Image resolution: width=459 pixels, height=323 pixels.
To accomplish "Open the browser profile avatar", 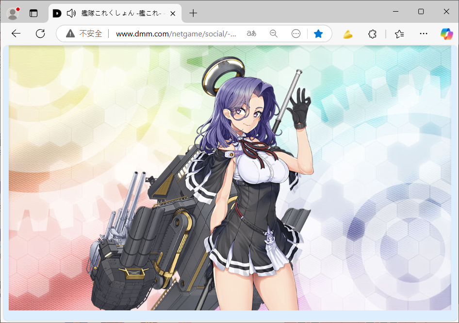I will [13, 13].
